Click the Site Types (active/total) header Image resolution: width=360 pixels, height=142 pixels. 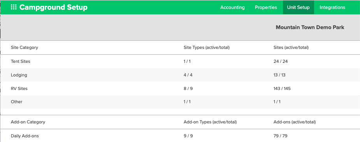pyautogui.click(x=207, y=47)
